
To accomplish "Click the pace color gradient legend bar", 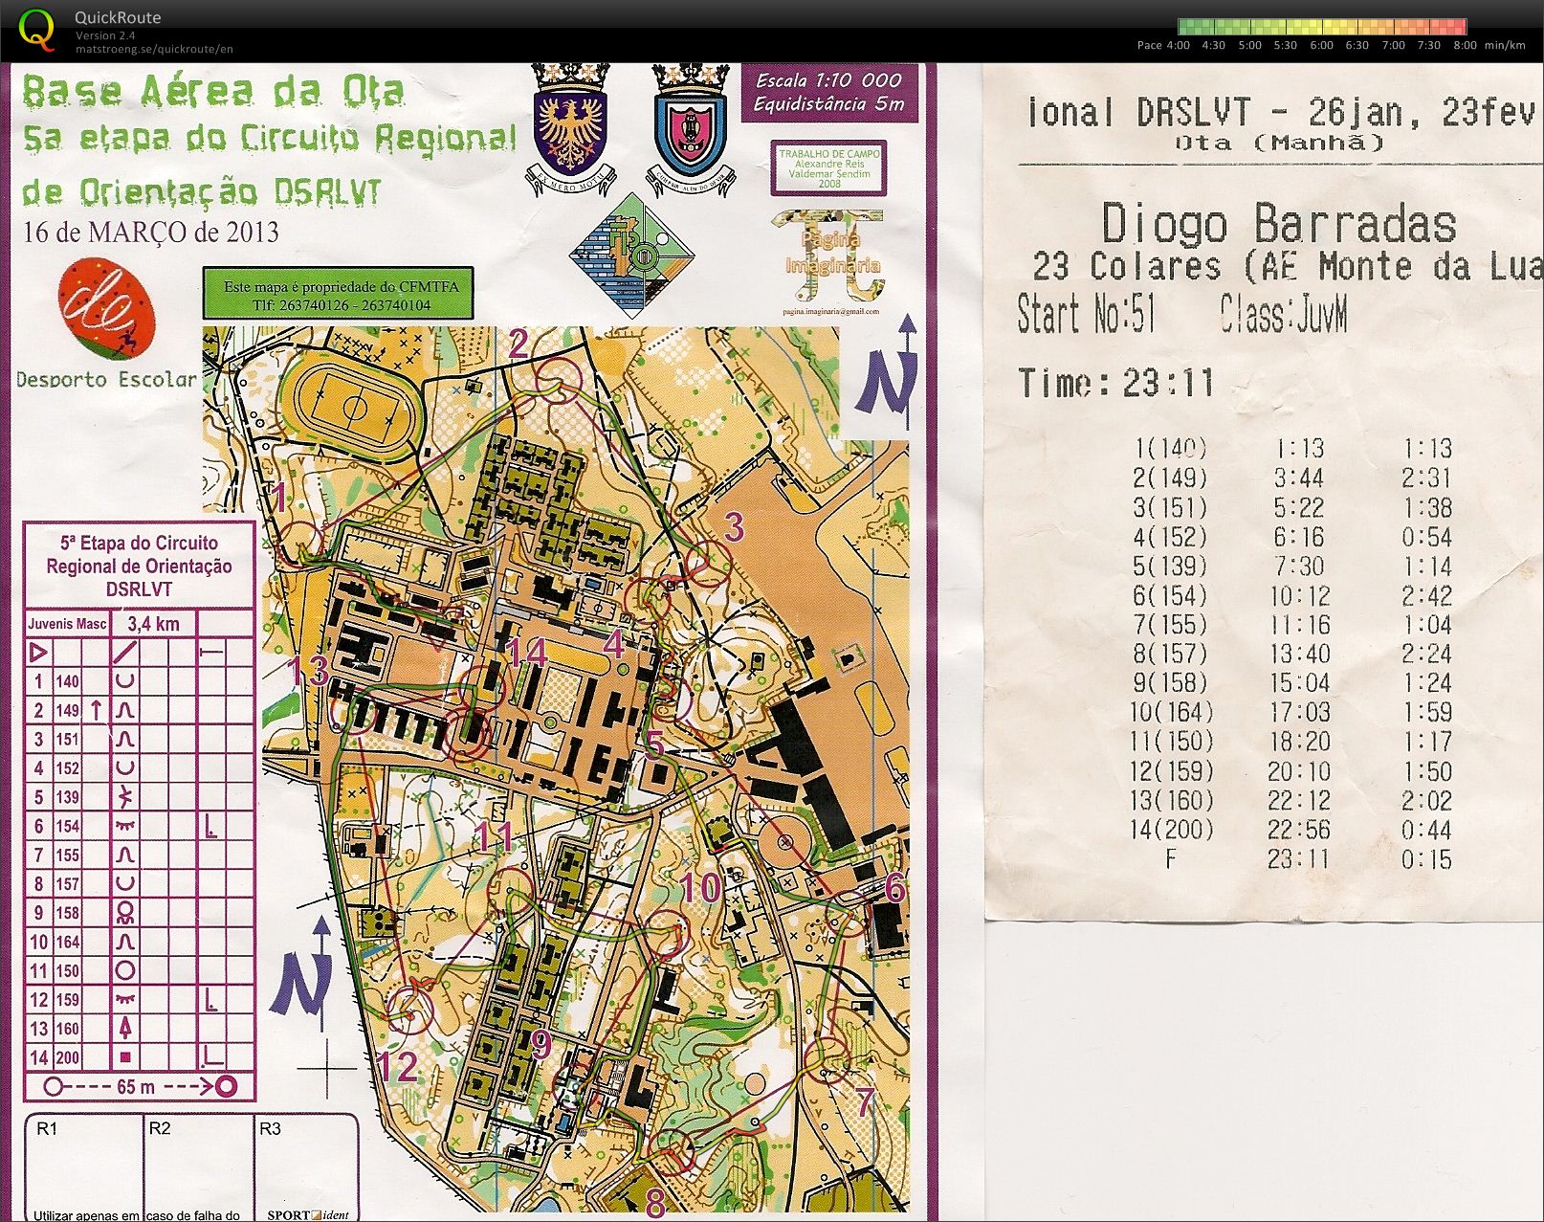I will pyautogui.click(x=1322, y=26).
